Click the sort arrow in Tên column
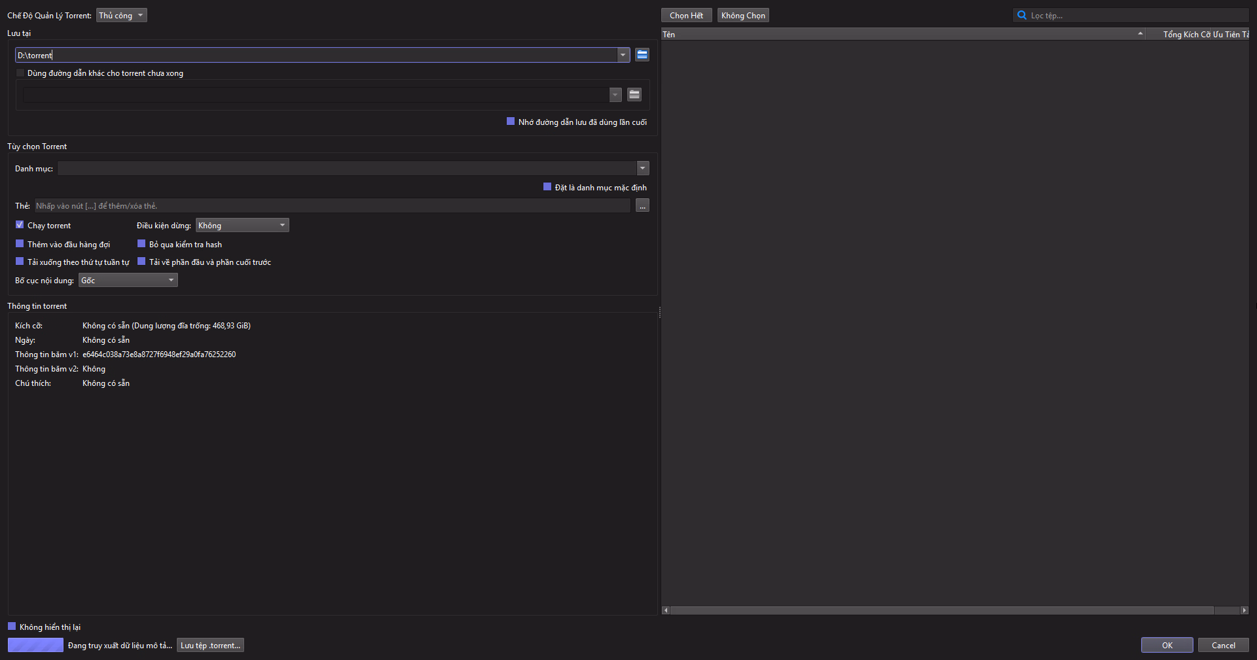This screenshot has width=1257, height=660. pos(1140,34)
